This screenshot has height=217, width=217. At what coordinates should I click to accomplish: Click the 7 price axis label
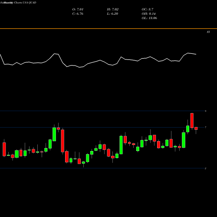[205, 127]
